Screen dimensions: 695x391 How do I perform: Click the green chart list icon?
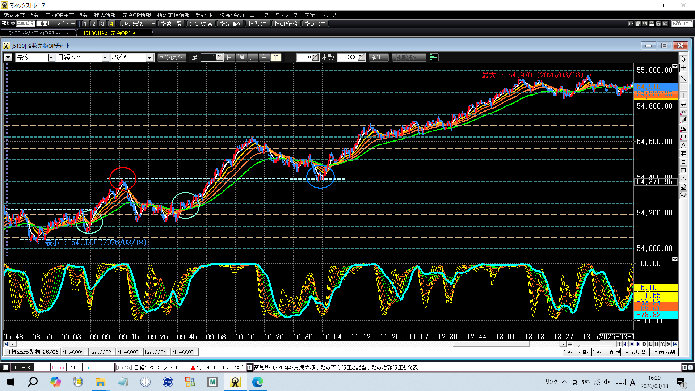click(x=433, y=58)
